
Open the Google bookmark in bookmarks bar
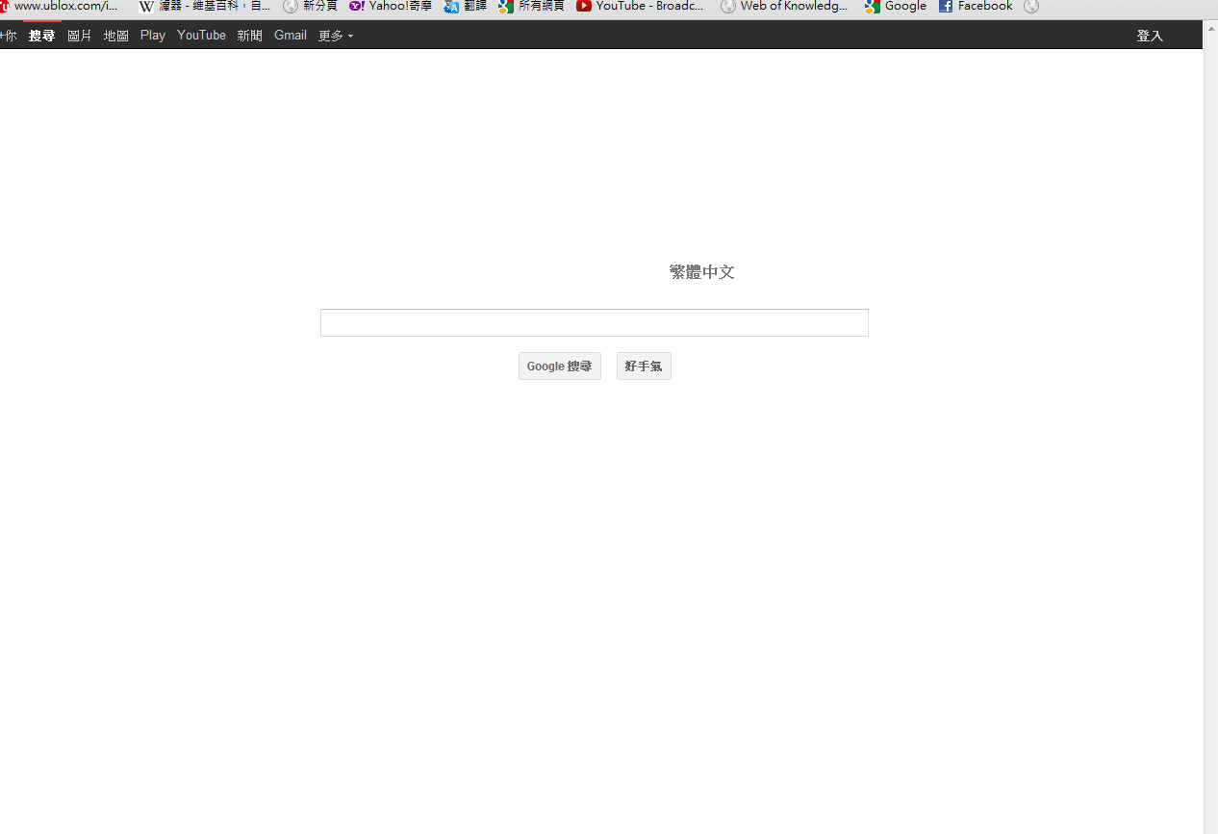tap(895, 6)
